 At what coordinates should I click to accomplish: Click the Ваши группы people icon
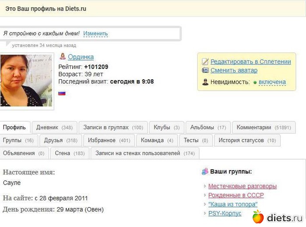(205, 172)
